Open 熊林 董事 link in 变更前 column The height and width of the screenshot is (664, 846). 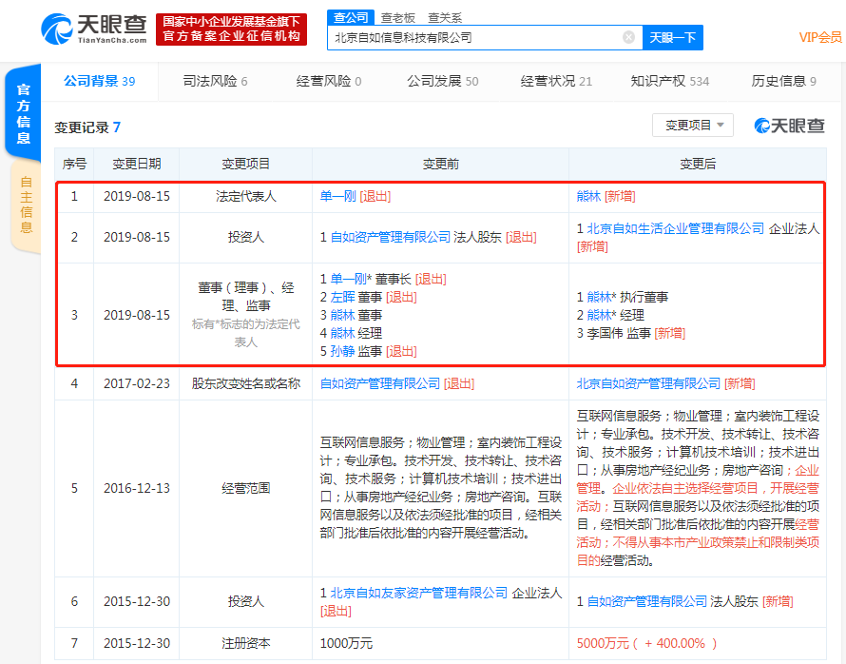point(342,315)
